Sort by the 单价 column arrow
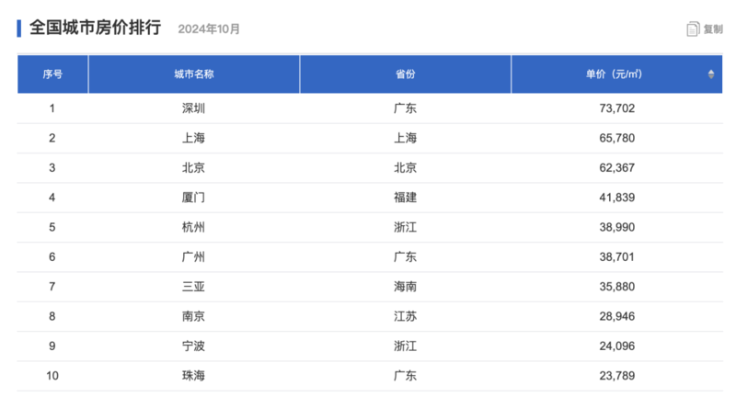736x397 pixels. (x=710, y=74)
